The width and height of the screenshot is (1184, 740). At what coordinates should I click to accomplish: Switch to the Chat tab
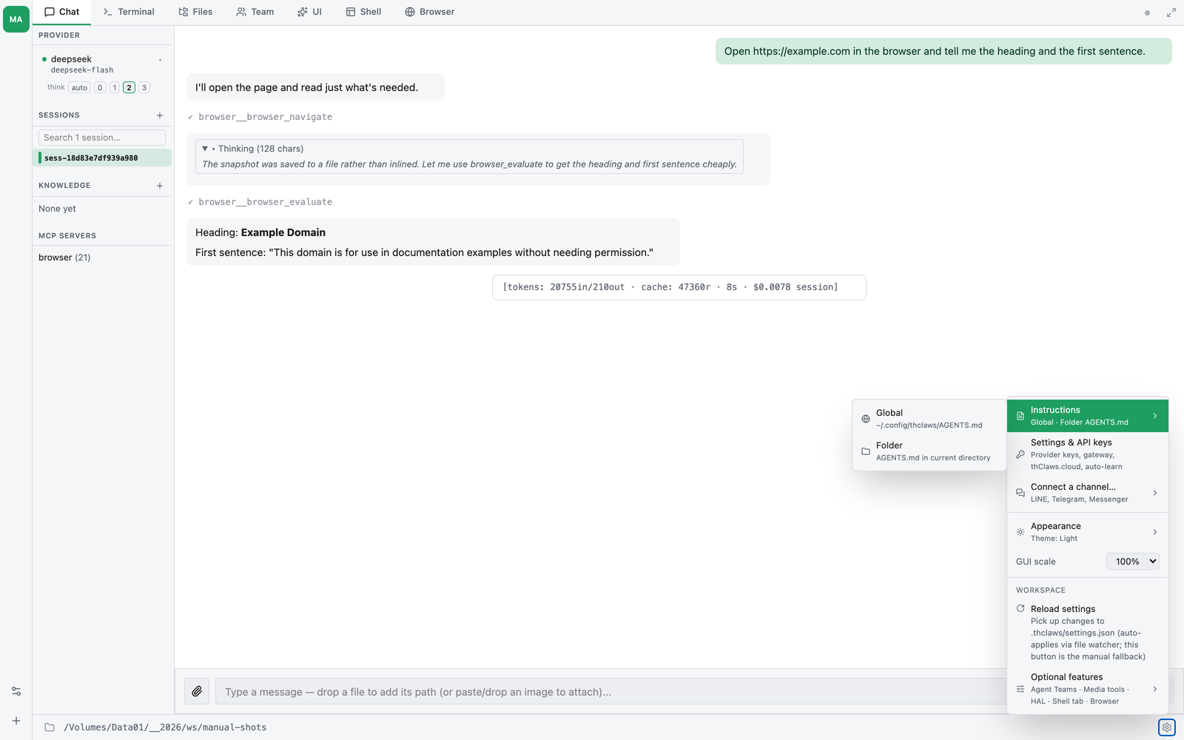point(62,12)
